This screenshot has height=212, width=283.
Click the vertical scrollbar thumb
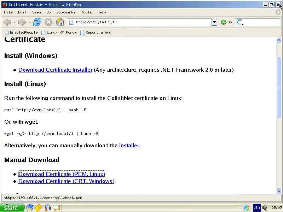[279, 87]
